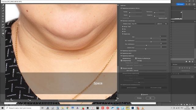Click the Windows taskbar search box

(22, 108)
